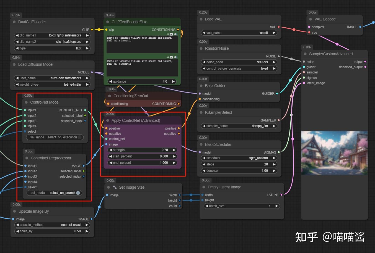
Task: Click the speaker icon on the second prompt
Action: pos(175,57)
